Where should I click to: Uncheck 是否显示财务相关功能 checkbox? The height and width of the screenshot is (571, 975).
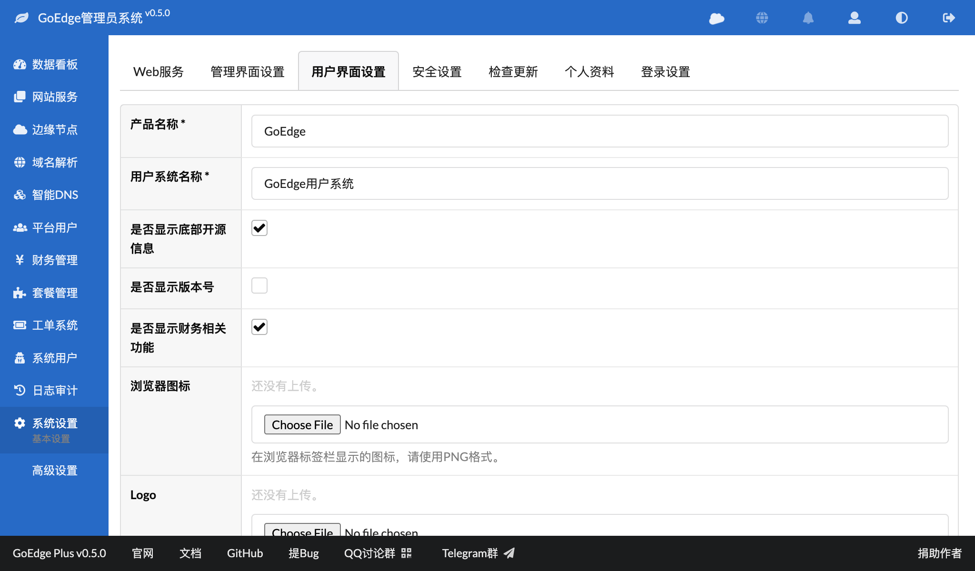click(x=259, y=327)
